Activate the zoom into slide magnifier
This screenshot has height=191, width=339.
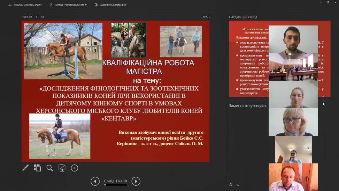[x=50, y=168]
